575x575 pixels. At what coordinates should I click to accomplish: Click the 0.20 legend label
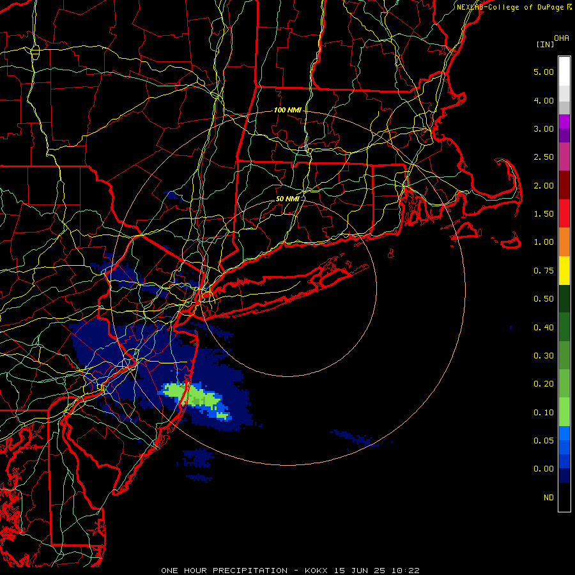pyautogui.click(x=544, y=384)
